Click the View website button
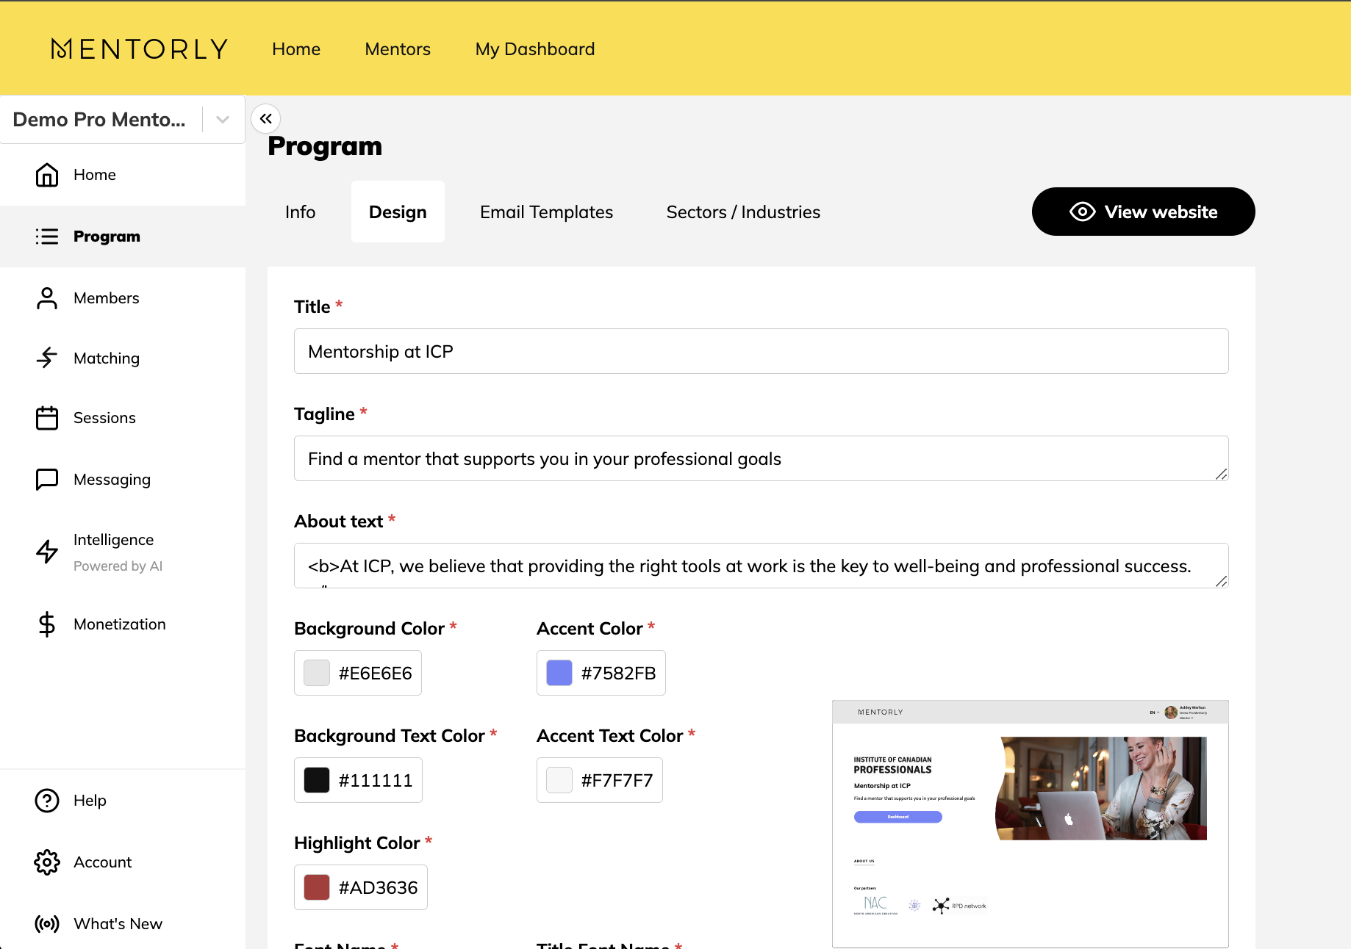Screen dimensions: 1351x949 pos(1143,212)
